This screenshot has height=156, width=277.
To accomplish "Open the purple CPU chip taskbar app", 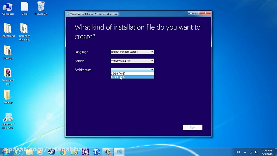I will click(x=86, y=152).
